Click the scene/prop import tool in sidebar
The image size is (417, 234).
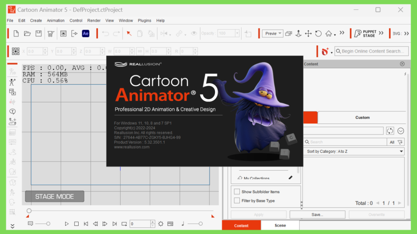[12, 92]
